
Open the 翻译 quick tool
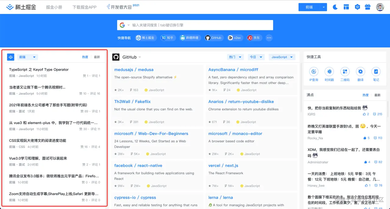tap(360, 75)
